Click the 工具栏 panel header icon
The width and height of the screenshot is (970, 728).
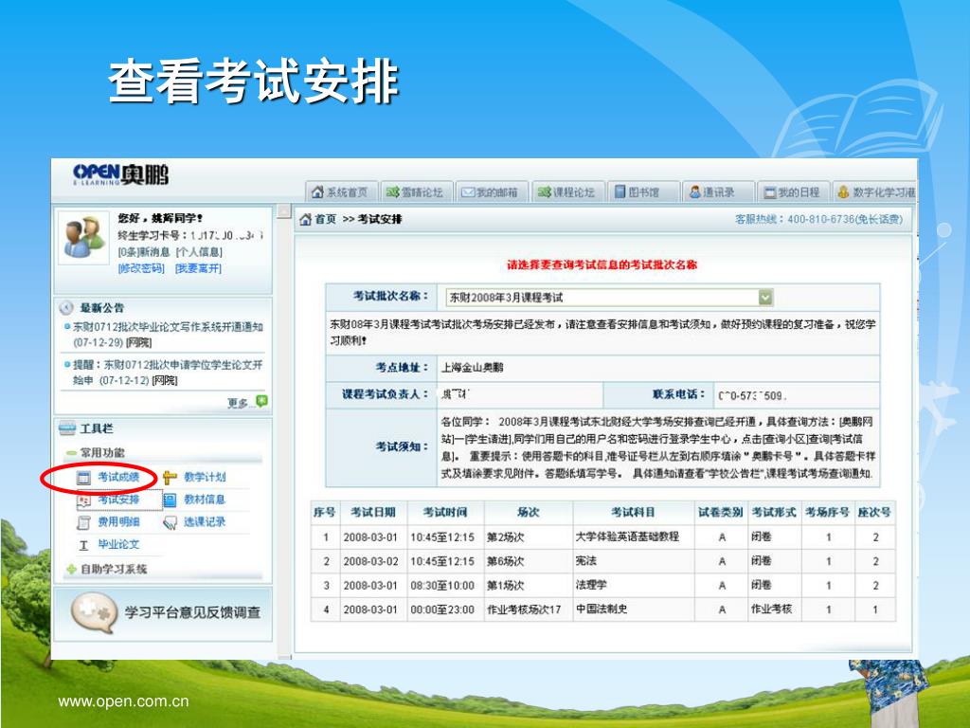point(67,428)
